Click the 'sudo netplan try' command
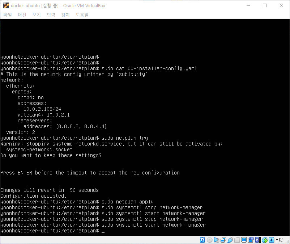290x244 pixels. [x=125, y=138]
